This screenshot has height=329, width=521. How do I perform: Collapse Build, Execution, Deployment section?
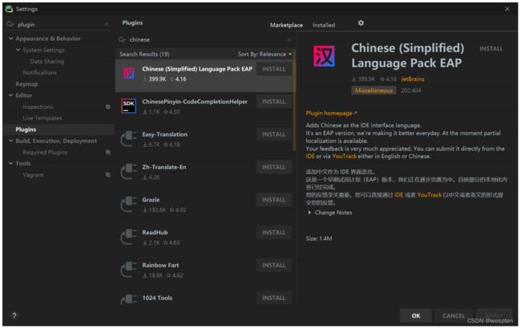pyautogui.click(x=11, y=140)
